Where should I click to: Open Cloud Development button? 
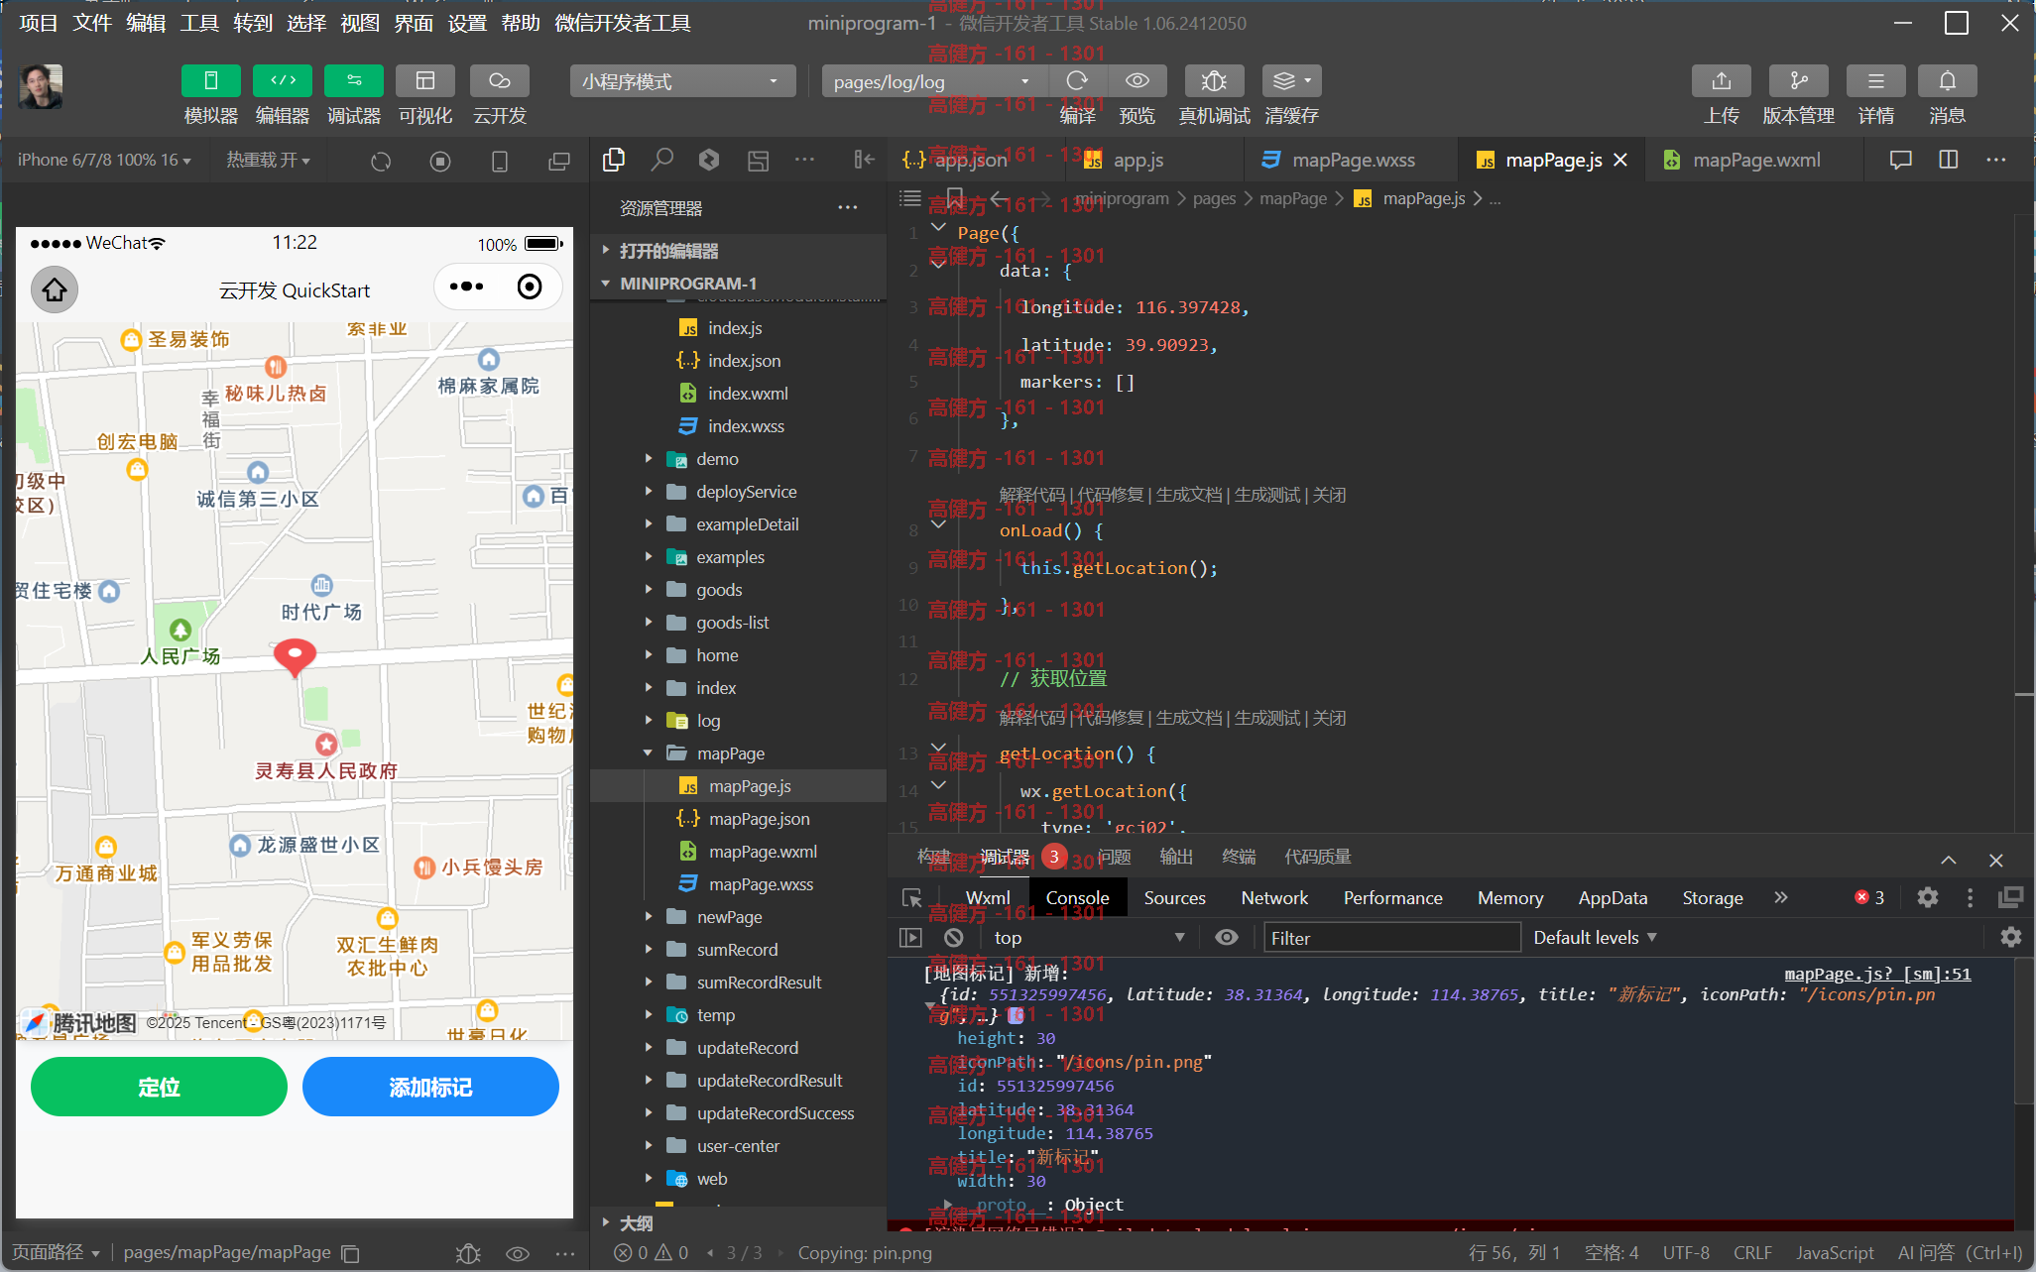pos(499,80)
